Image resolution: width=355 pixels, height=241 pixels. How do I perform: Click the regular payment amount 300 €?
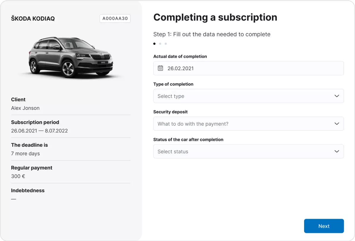(x=18, y=176)
